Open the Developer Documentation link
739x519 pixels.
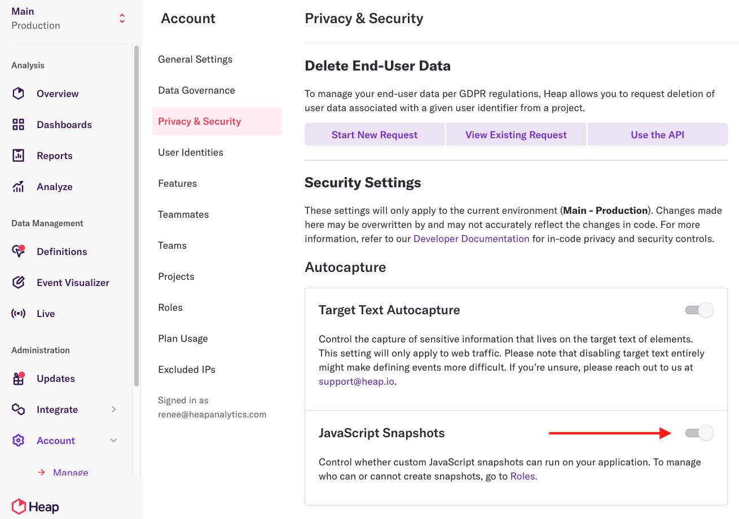[x=471, y=239]
